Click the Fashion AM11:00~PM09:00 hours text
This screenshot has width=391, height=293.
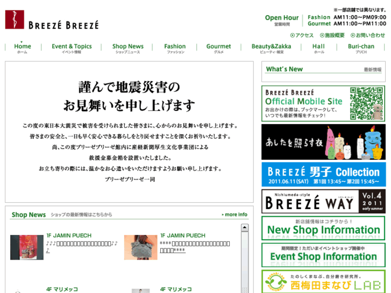[347, 17]
